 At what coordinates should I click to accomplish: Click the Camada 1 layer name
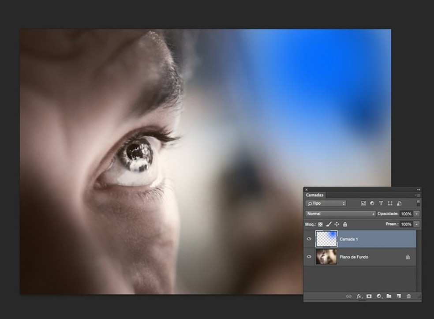coord(349,239)
